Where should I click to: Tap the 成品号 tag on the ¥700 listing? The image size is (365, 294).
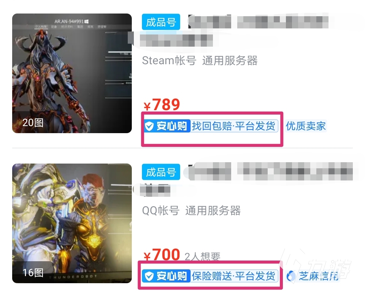[x=161, y=172]
